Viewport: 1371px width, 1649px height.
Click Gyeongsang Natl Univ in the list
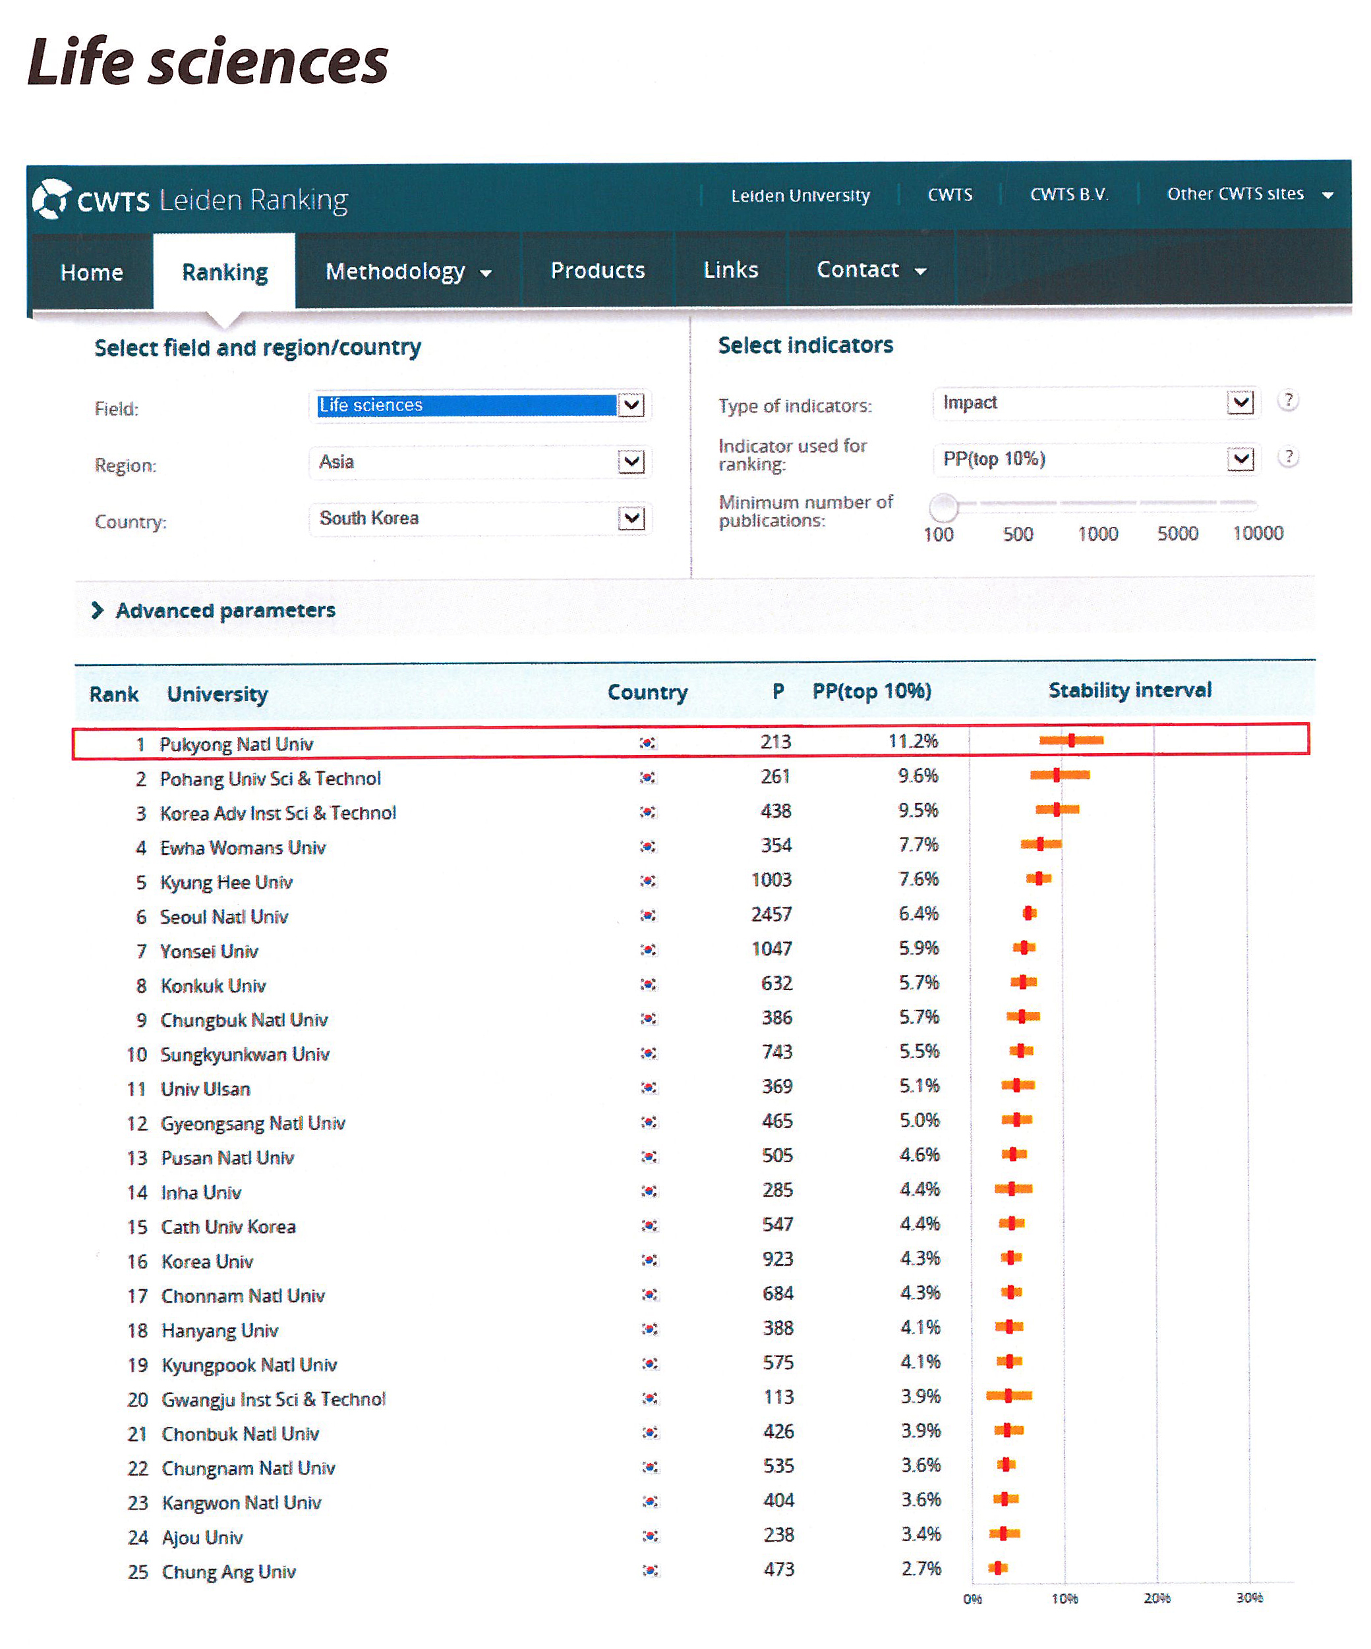pyautogui.click(x=253, y=1124)
